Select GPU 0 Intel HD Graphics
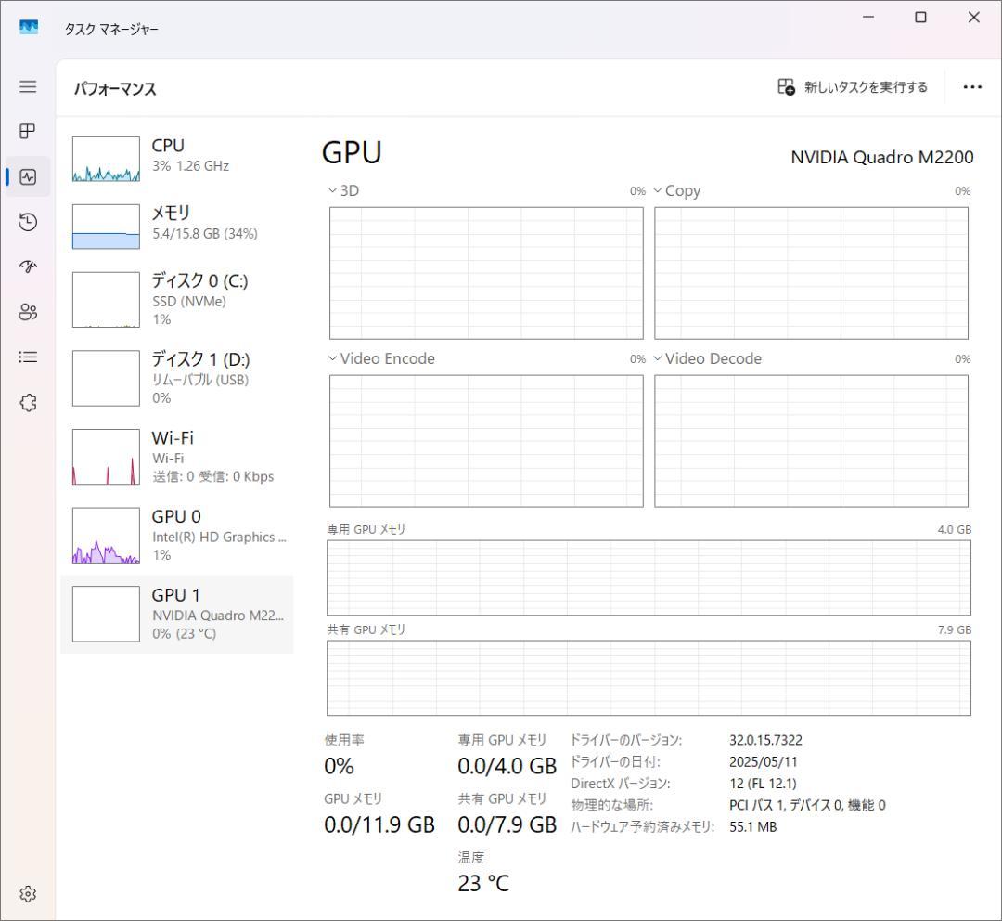 (176, 535)
